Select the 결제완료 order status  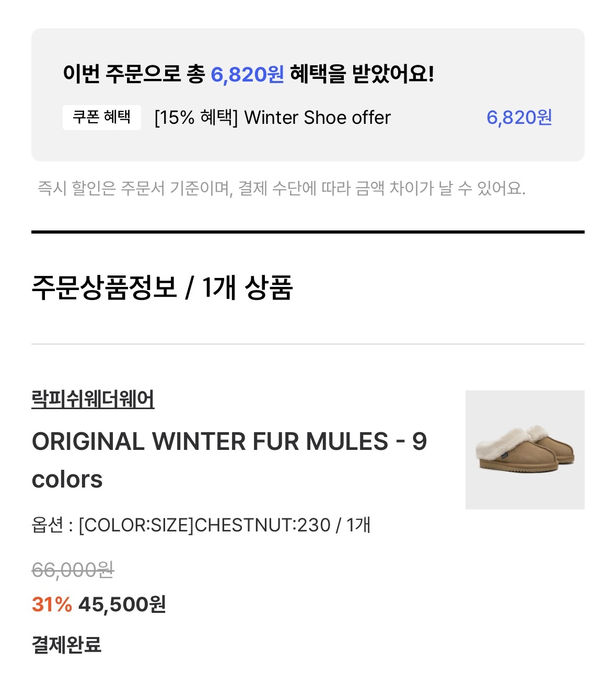(x=66, y=644)
